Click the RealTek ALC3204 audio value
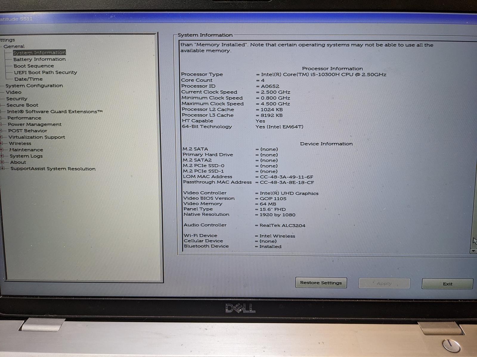 [x=282, y=226]
